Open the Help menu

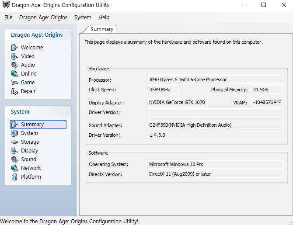pyautogui.click(x=104, y=17)
